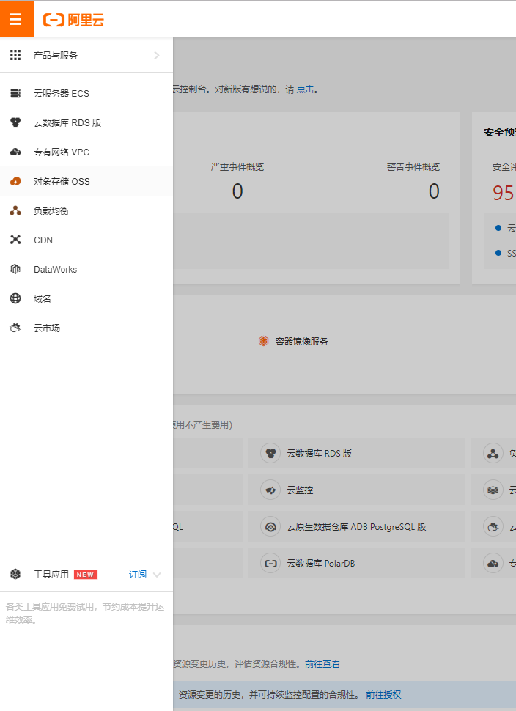Click the 严重事件概览 count
Image resolution: width=516 pixels, height=711 pixels.
point(237,191)
